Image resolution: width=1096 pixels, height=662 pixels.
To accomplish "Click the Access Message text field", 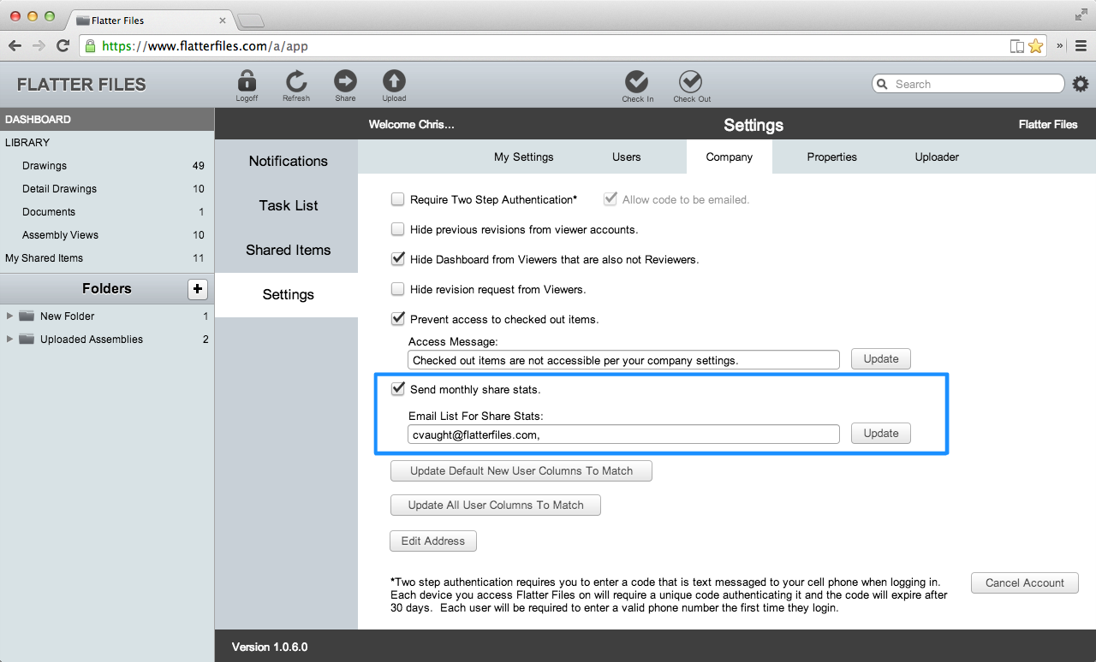I will point(623,360).
